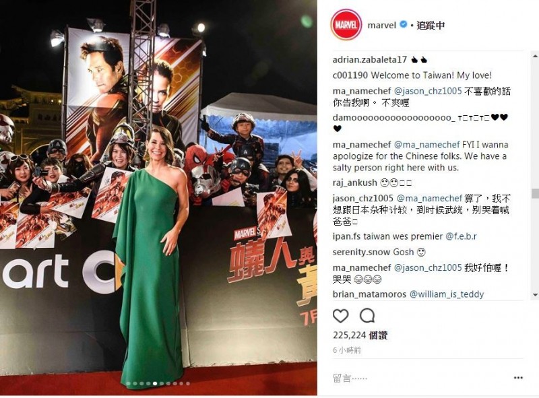Toggle the 追蹤中 following button

[x=431, y=25]
